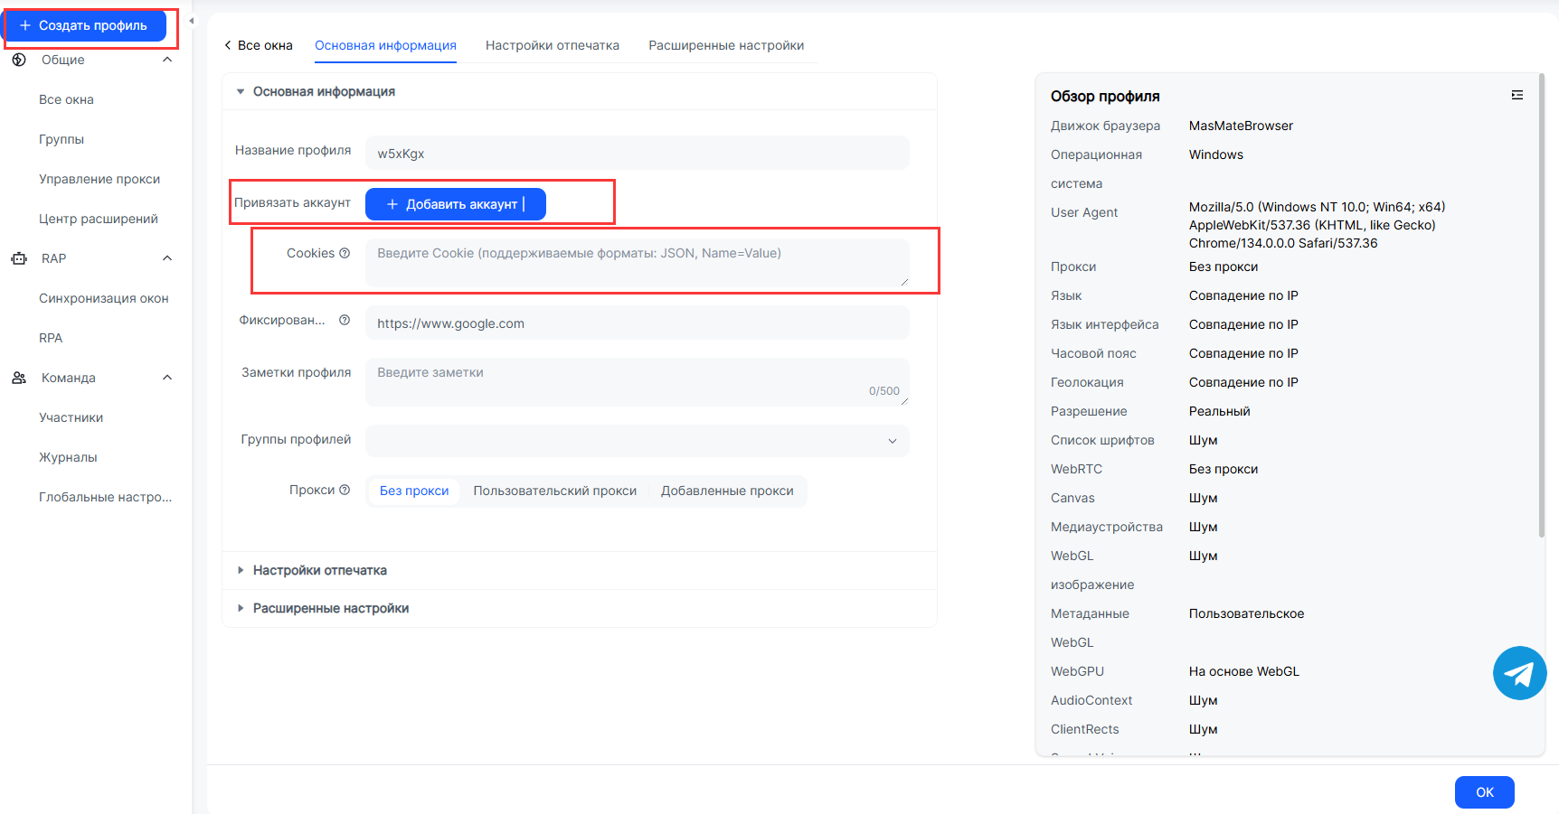Image resolution: width=1559 pixels, height=814 pixels.
Task: Click the help icon next to Cookies
Action: [x=345, y=254]
